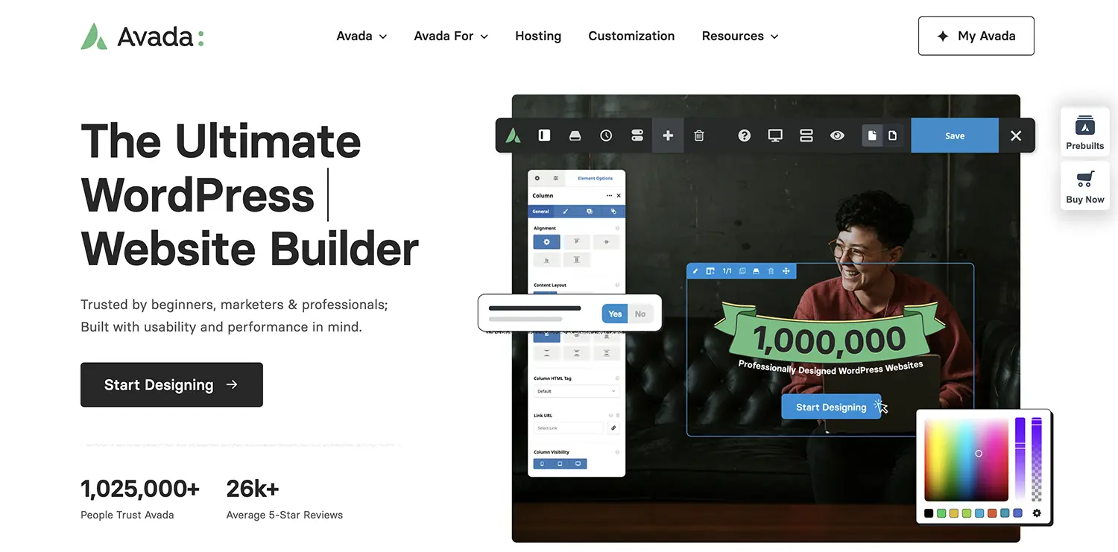The image size is (1118, 552).
Task: Click the wireframe rows icon in toolbar
Action: [806, 136]
